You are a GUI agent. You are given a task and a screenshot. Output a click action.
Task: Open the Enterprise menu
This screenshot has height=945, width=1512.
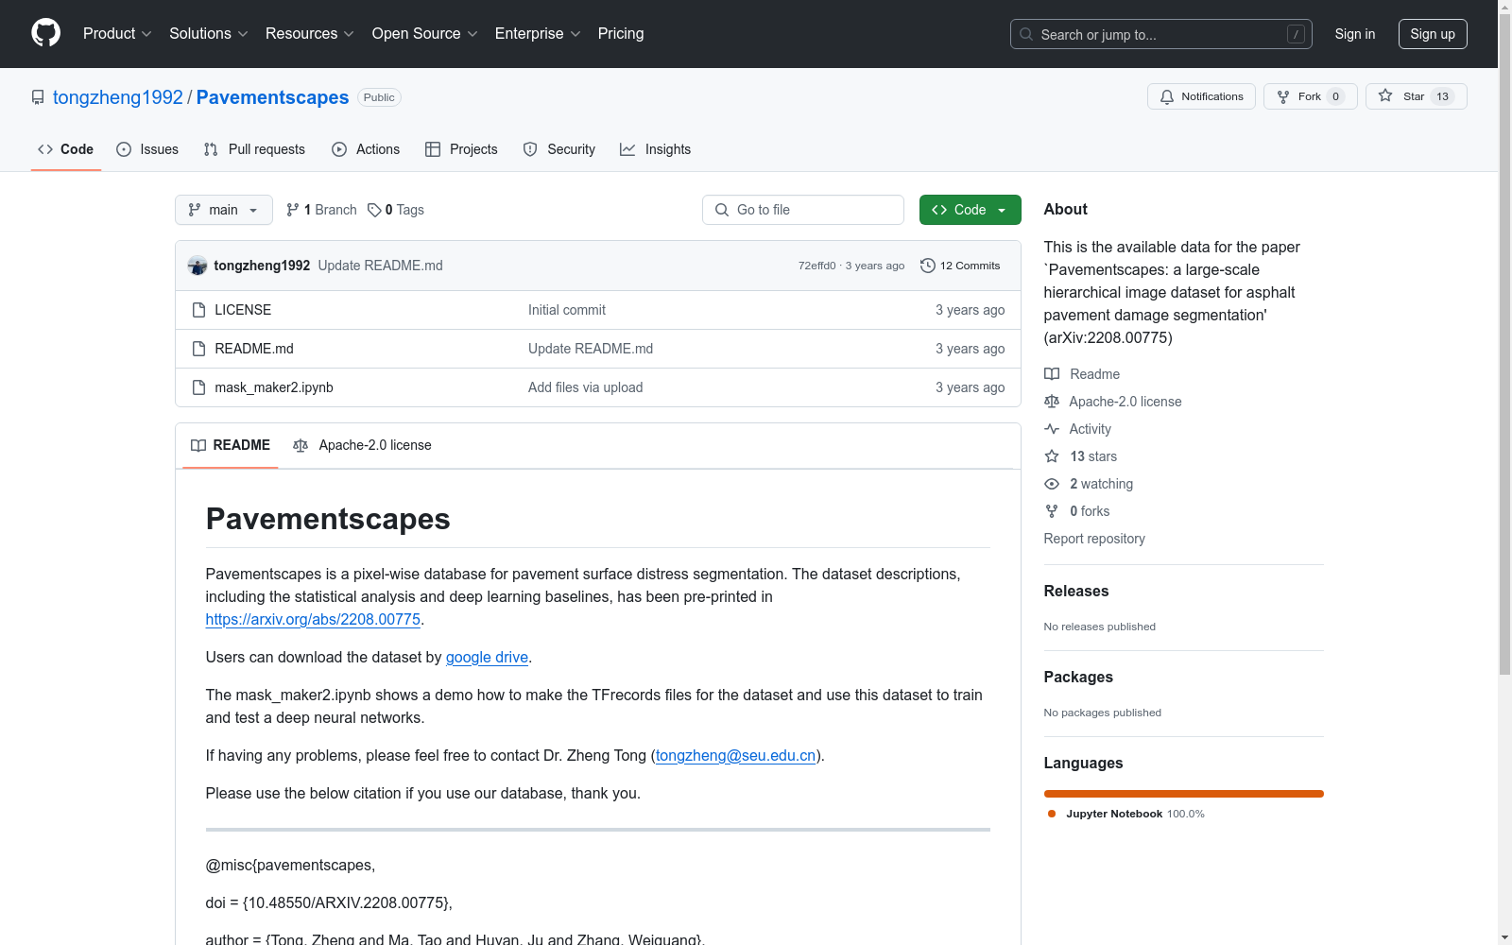click(538, 33)
